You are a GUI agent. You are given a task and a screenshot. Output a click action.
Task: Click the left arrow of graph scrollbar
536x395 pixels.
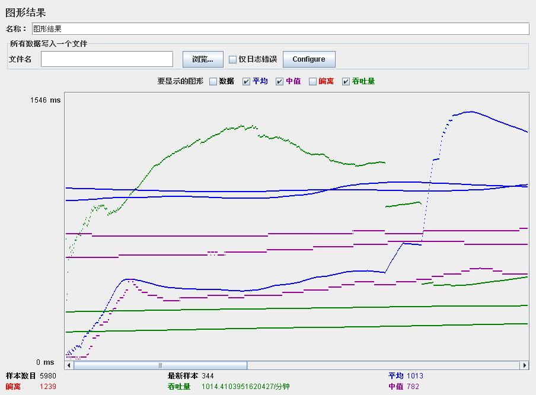(69, 365)
